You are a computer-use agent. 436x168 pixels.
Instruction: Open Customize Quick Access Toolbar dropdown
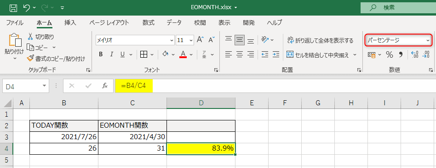pyautogui.click(x=62, y=8)
